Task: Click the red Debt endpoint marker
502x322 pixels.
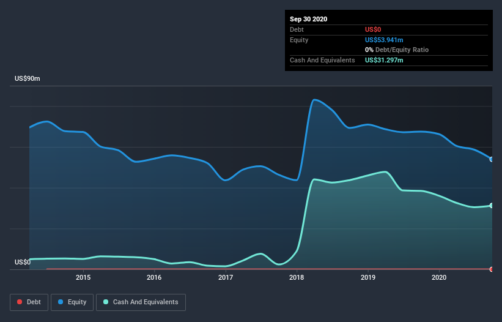Action: pyautogui.click(x=492, y=269)
